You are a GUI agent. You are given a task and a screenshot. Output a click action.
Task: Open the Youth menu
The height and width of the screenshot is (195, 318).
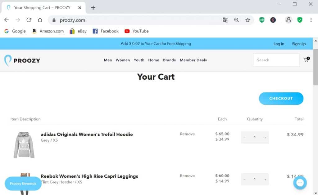pyautogui.click(x=139, y=60)
